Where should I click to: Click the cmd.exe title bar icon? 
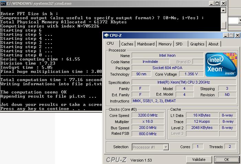[3, 3]
